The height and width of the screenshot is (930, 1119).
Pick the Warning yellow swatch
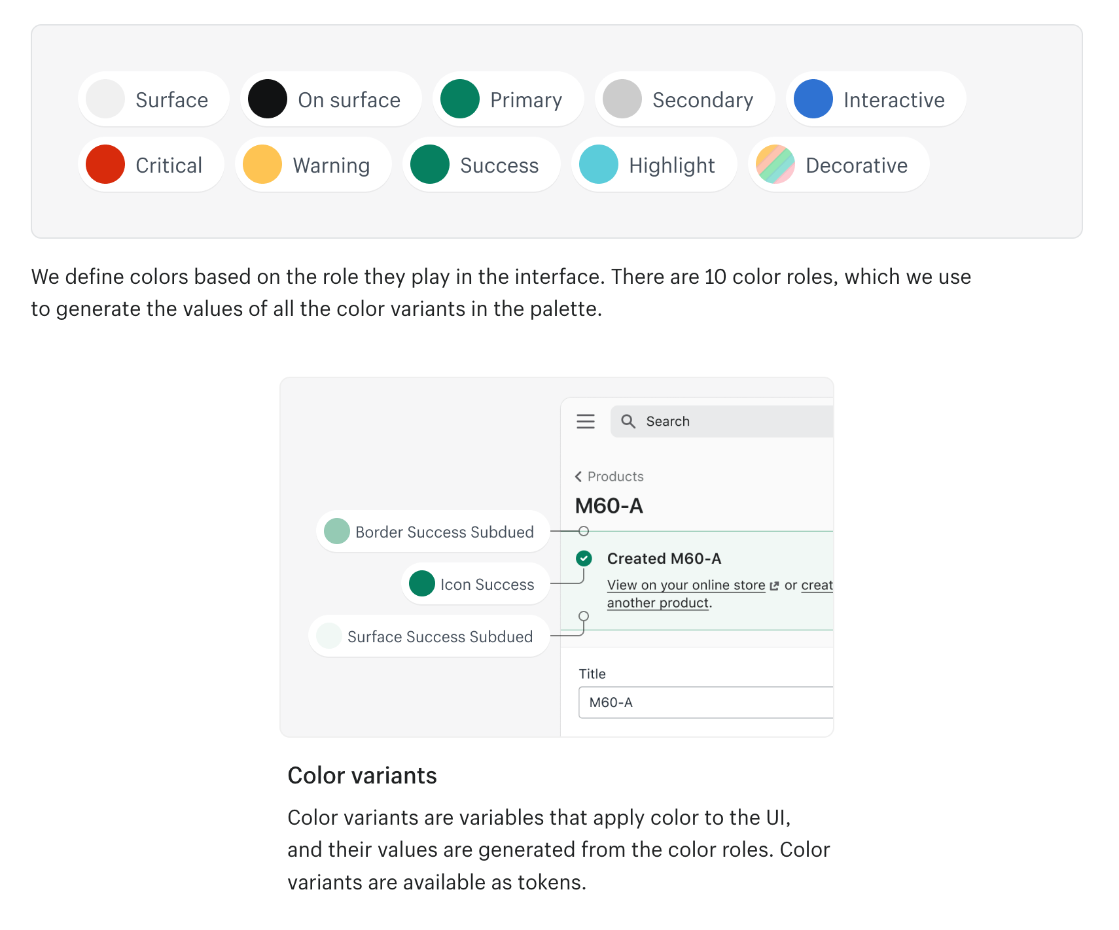[262, 164]
